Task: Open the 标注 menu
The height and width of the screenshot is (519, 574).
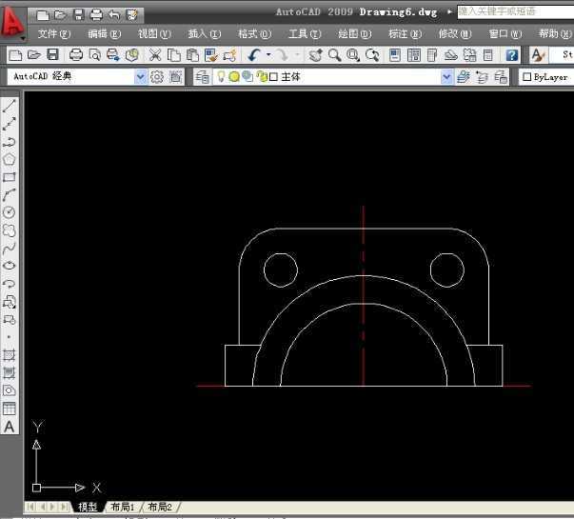Action: point(405,34)
